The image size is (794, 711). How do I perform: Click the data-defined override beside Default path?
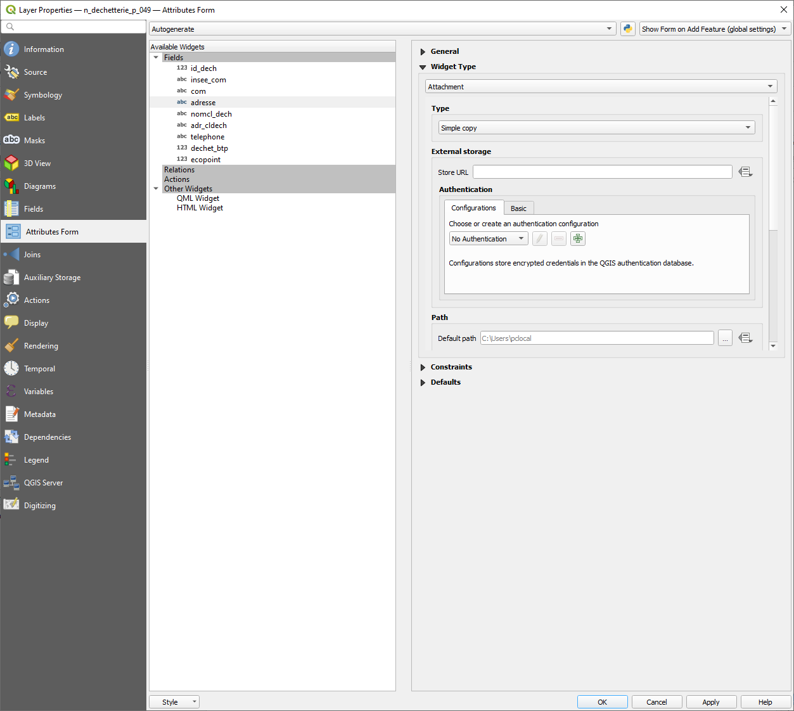[x=745, y=338]
